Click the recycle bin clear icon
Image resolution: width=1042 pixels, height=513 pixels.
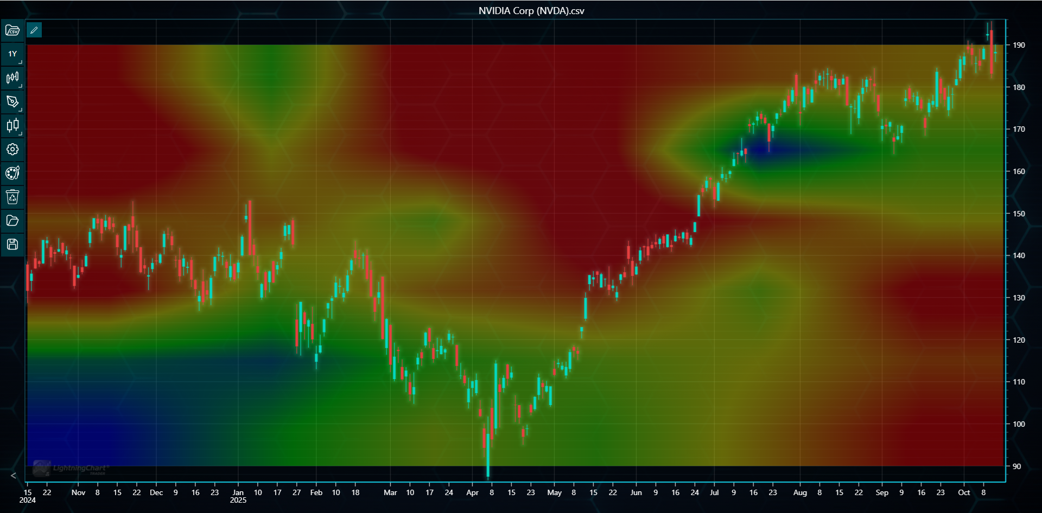point(12,197)
